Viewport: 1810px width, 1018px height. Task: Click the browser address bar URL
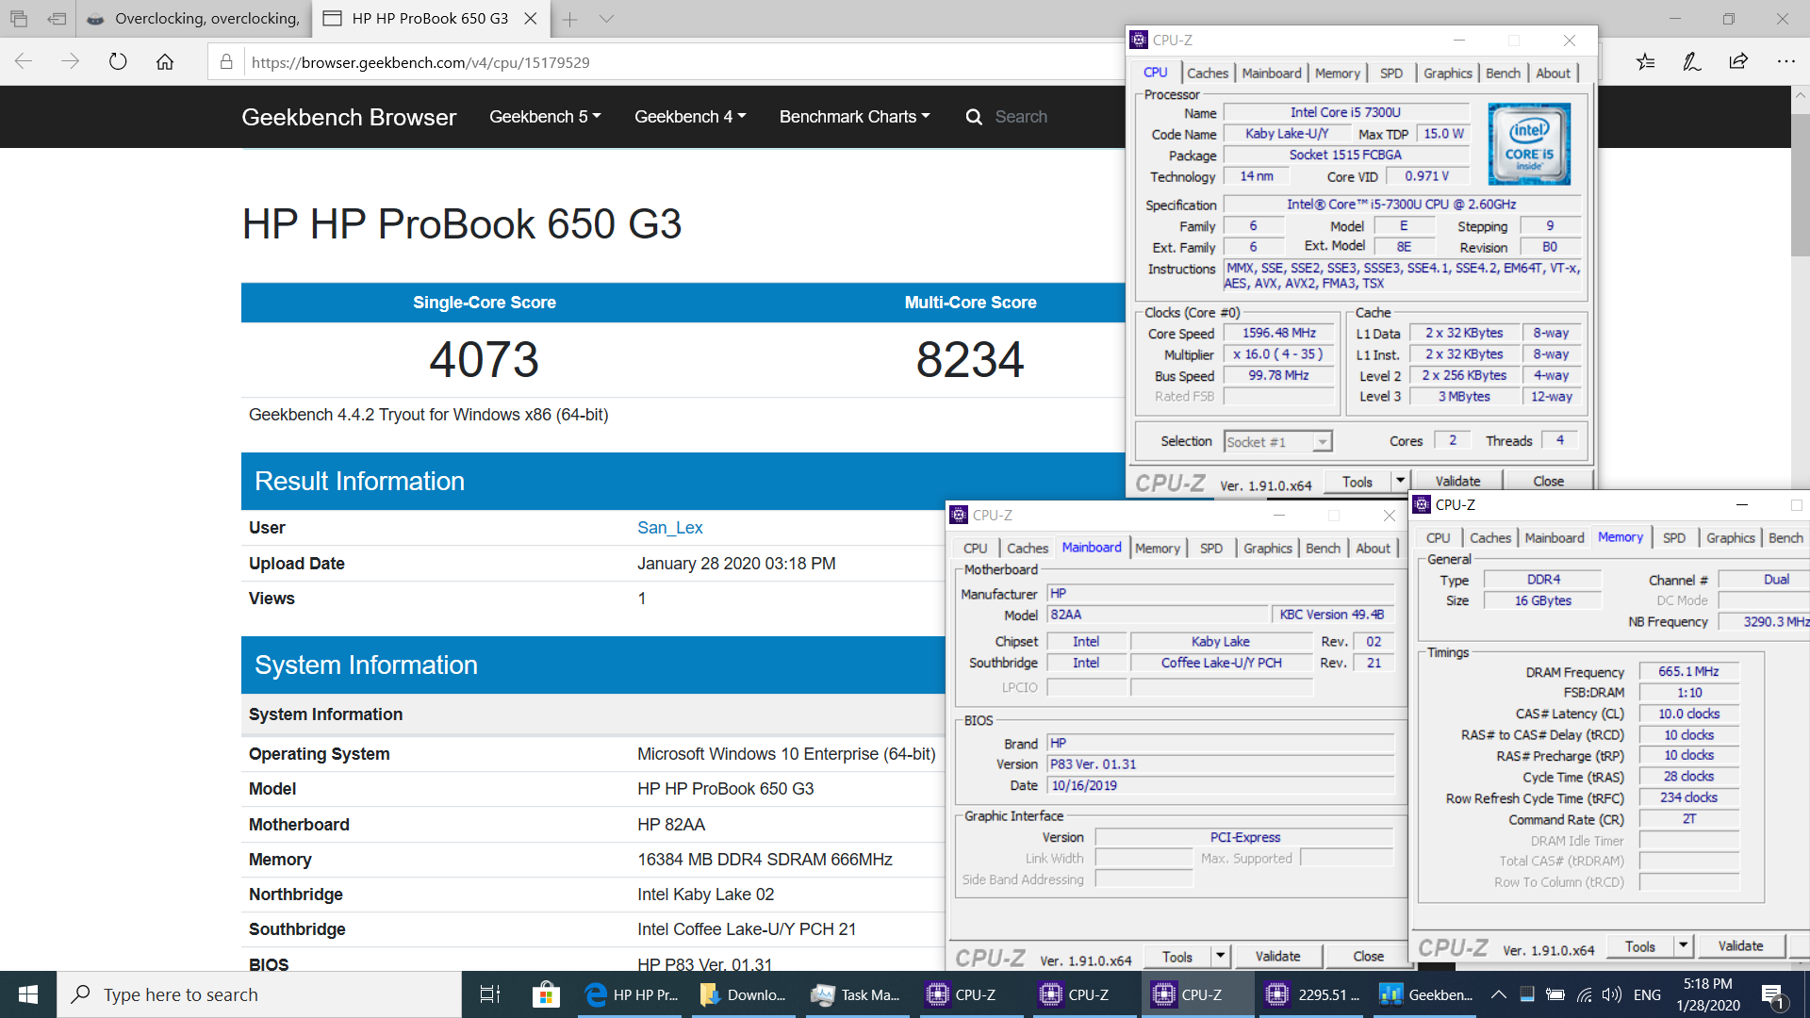pyautogui.click(x=420, y=62)
